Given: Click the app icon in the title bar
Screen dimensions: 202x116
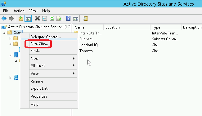Looking at the screenshot, I should click(3, 4).
